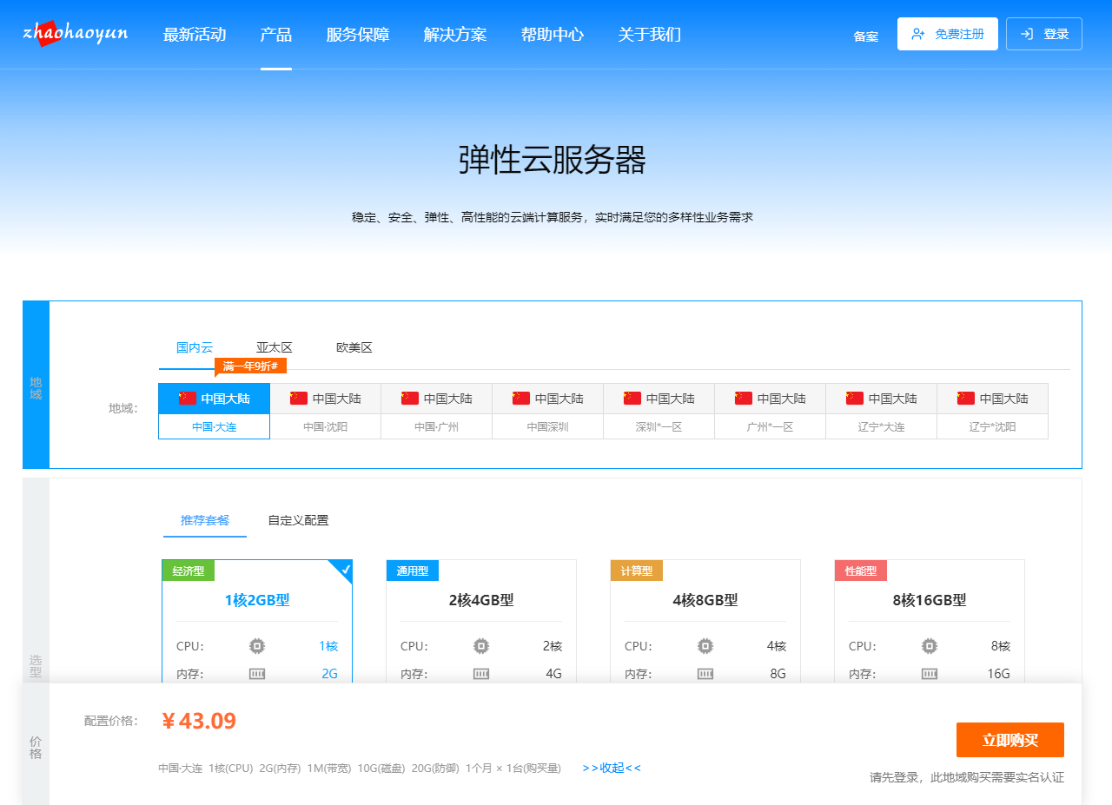Click the CPU chip icon on the 1核2GB型 card
The height and width of the screenshot is (805, 1112).
point(256,646)
